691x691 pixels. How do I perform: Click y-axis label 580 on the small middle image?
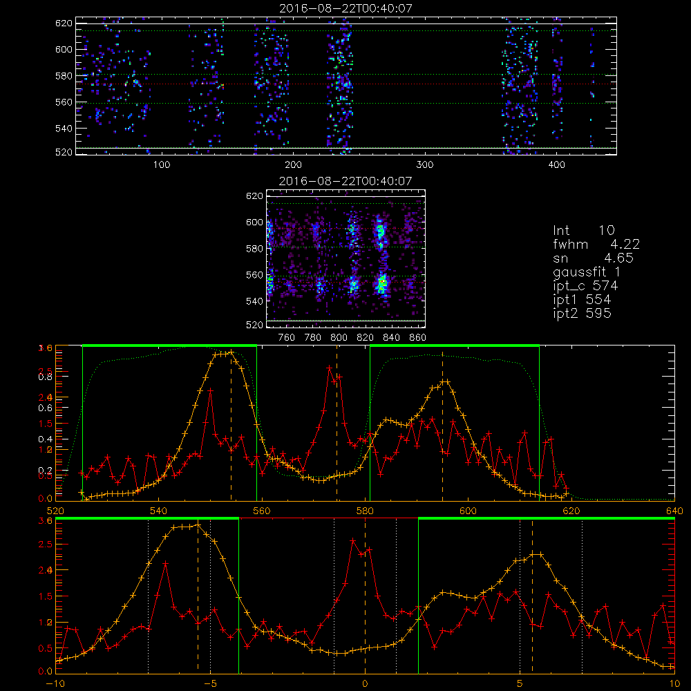(x=254, y=249)
